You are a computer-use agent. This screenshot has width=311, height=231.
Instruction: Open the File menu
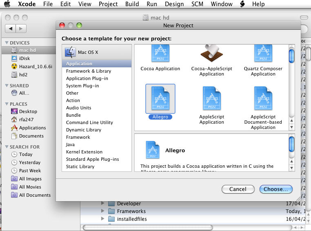pyautogui.click(x=48, y=4)
